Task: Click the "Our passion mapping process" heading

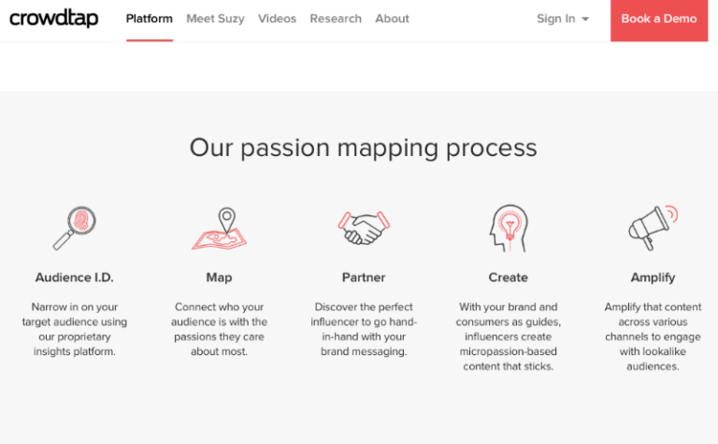Action: [x=363, y=148]
